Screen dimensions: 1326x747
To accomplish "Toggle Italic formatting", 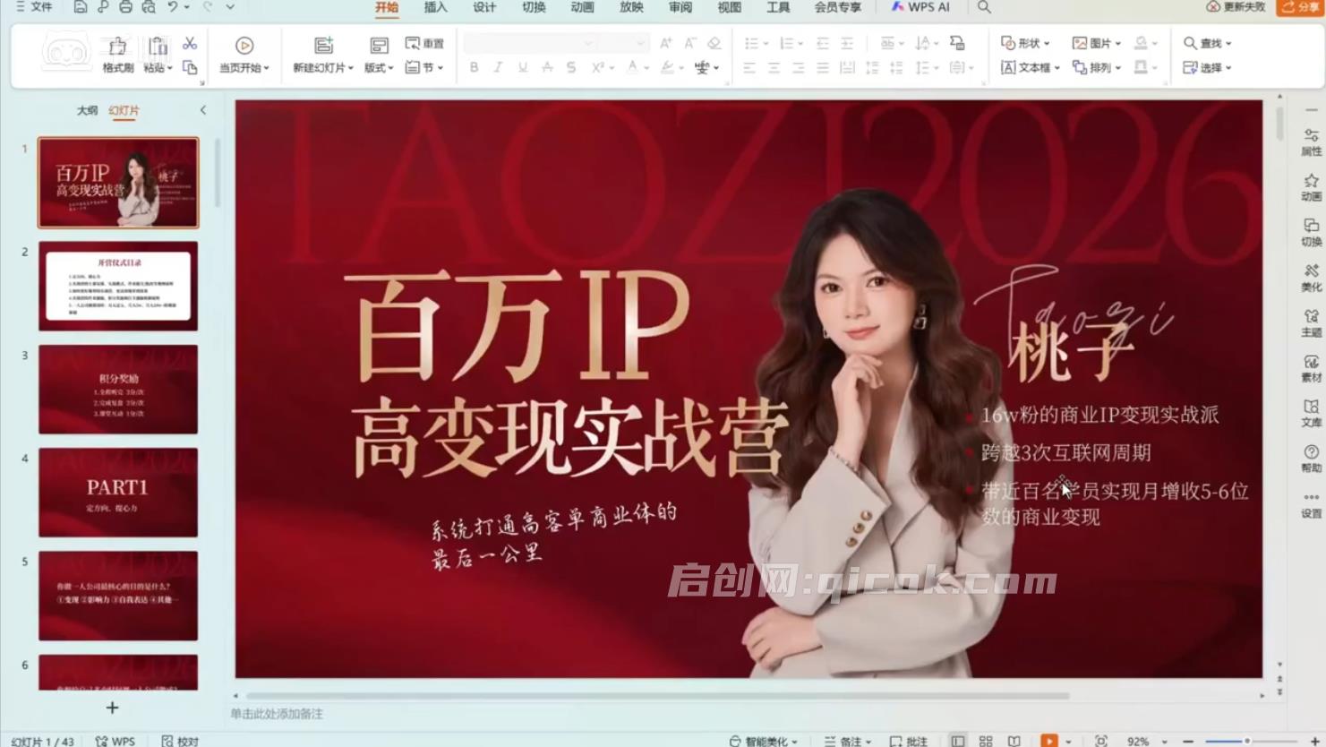I will (498, 67).
